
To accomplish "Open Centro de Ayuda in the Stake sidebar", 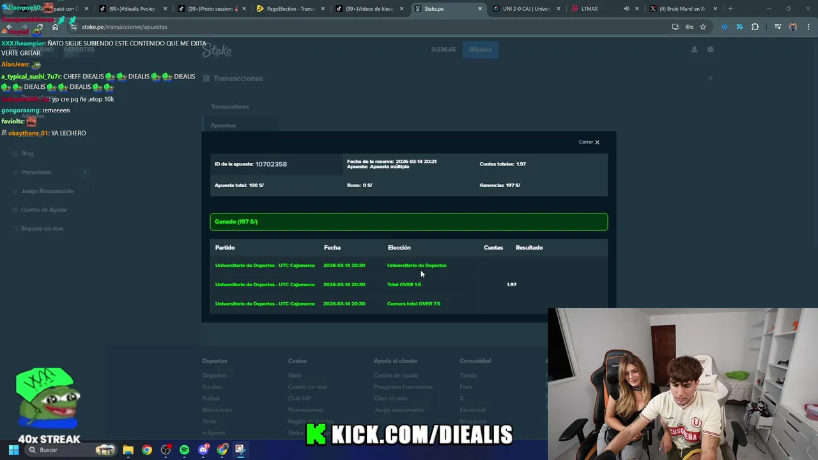I will (43, 210).
